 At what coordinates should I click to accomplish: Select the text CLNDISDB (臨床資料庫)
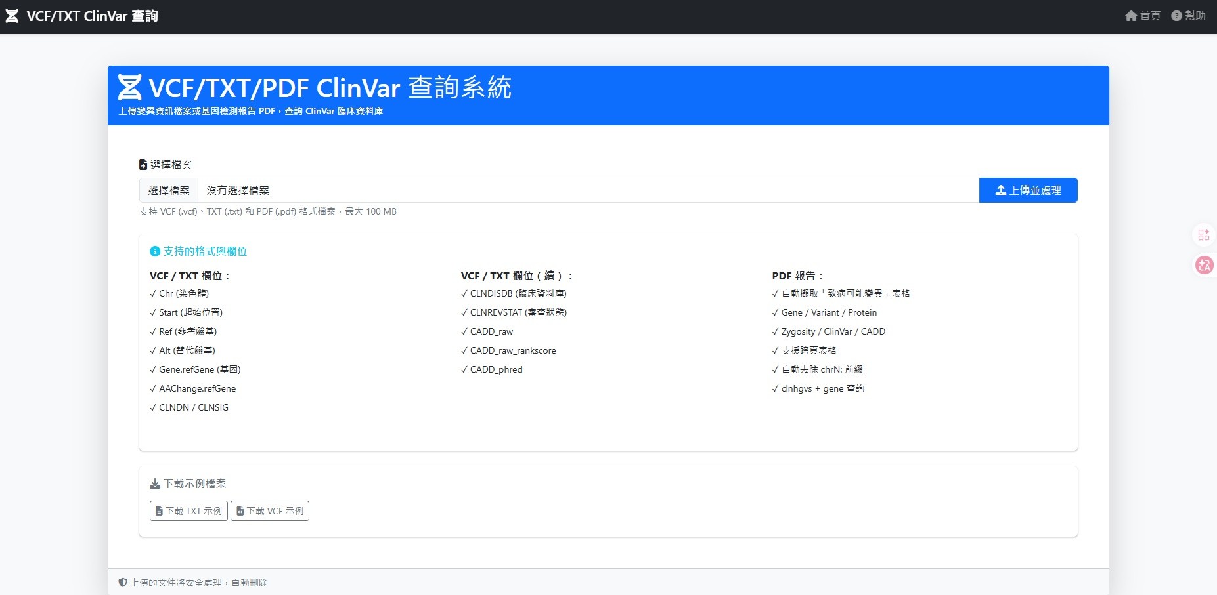pyautogui.click(x=518, y=293)
